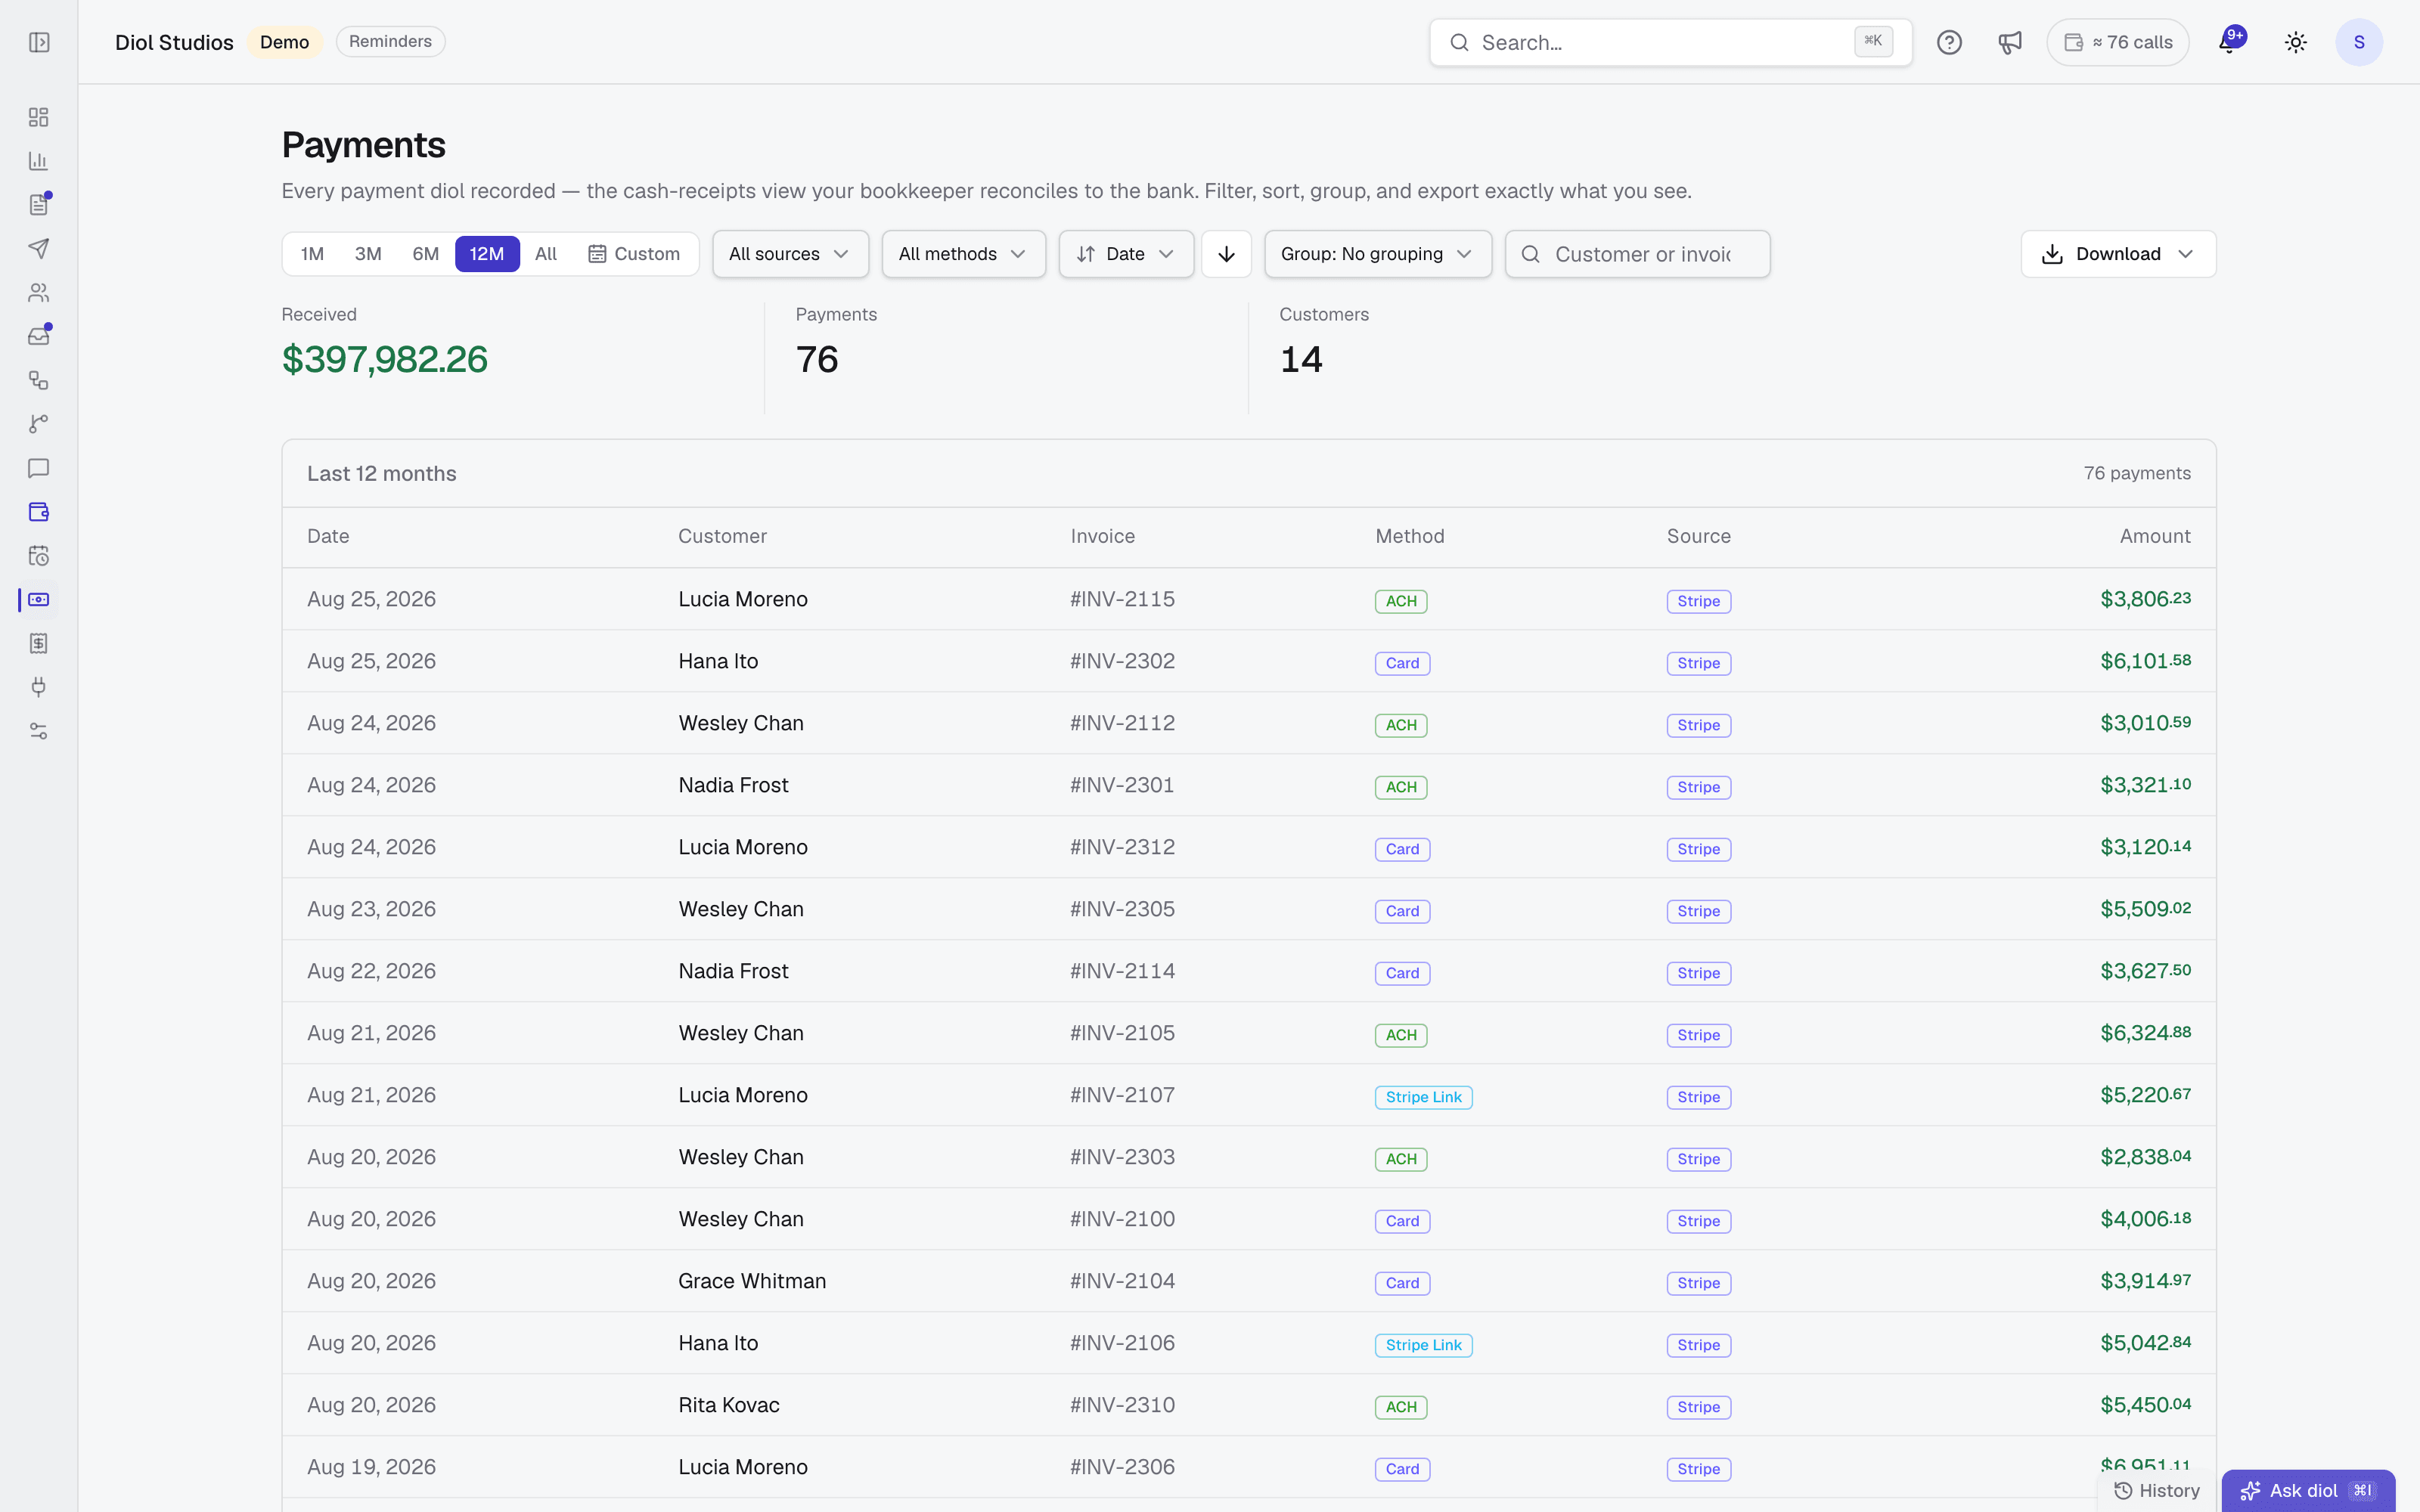
Task: Click the Demo badge
Action: click(x=284, y=42)
